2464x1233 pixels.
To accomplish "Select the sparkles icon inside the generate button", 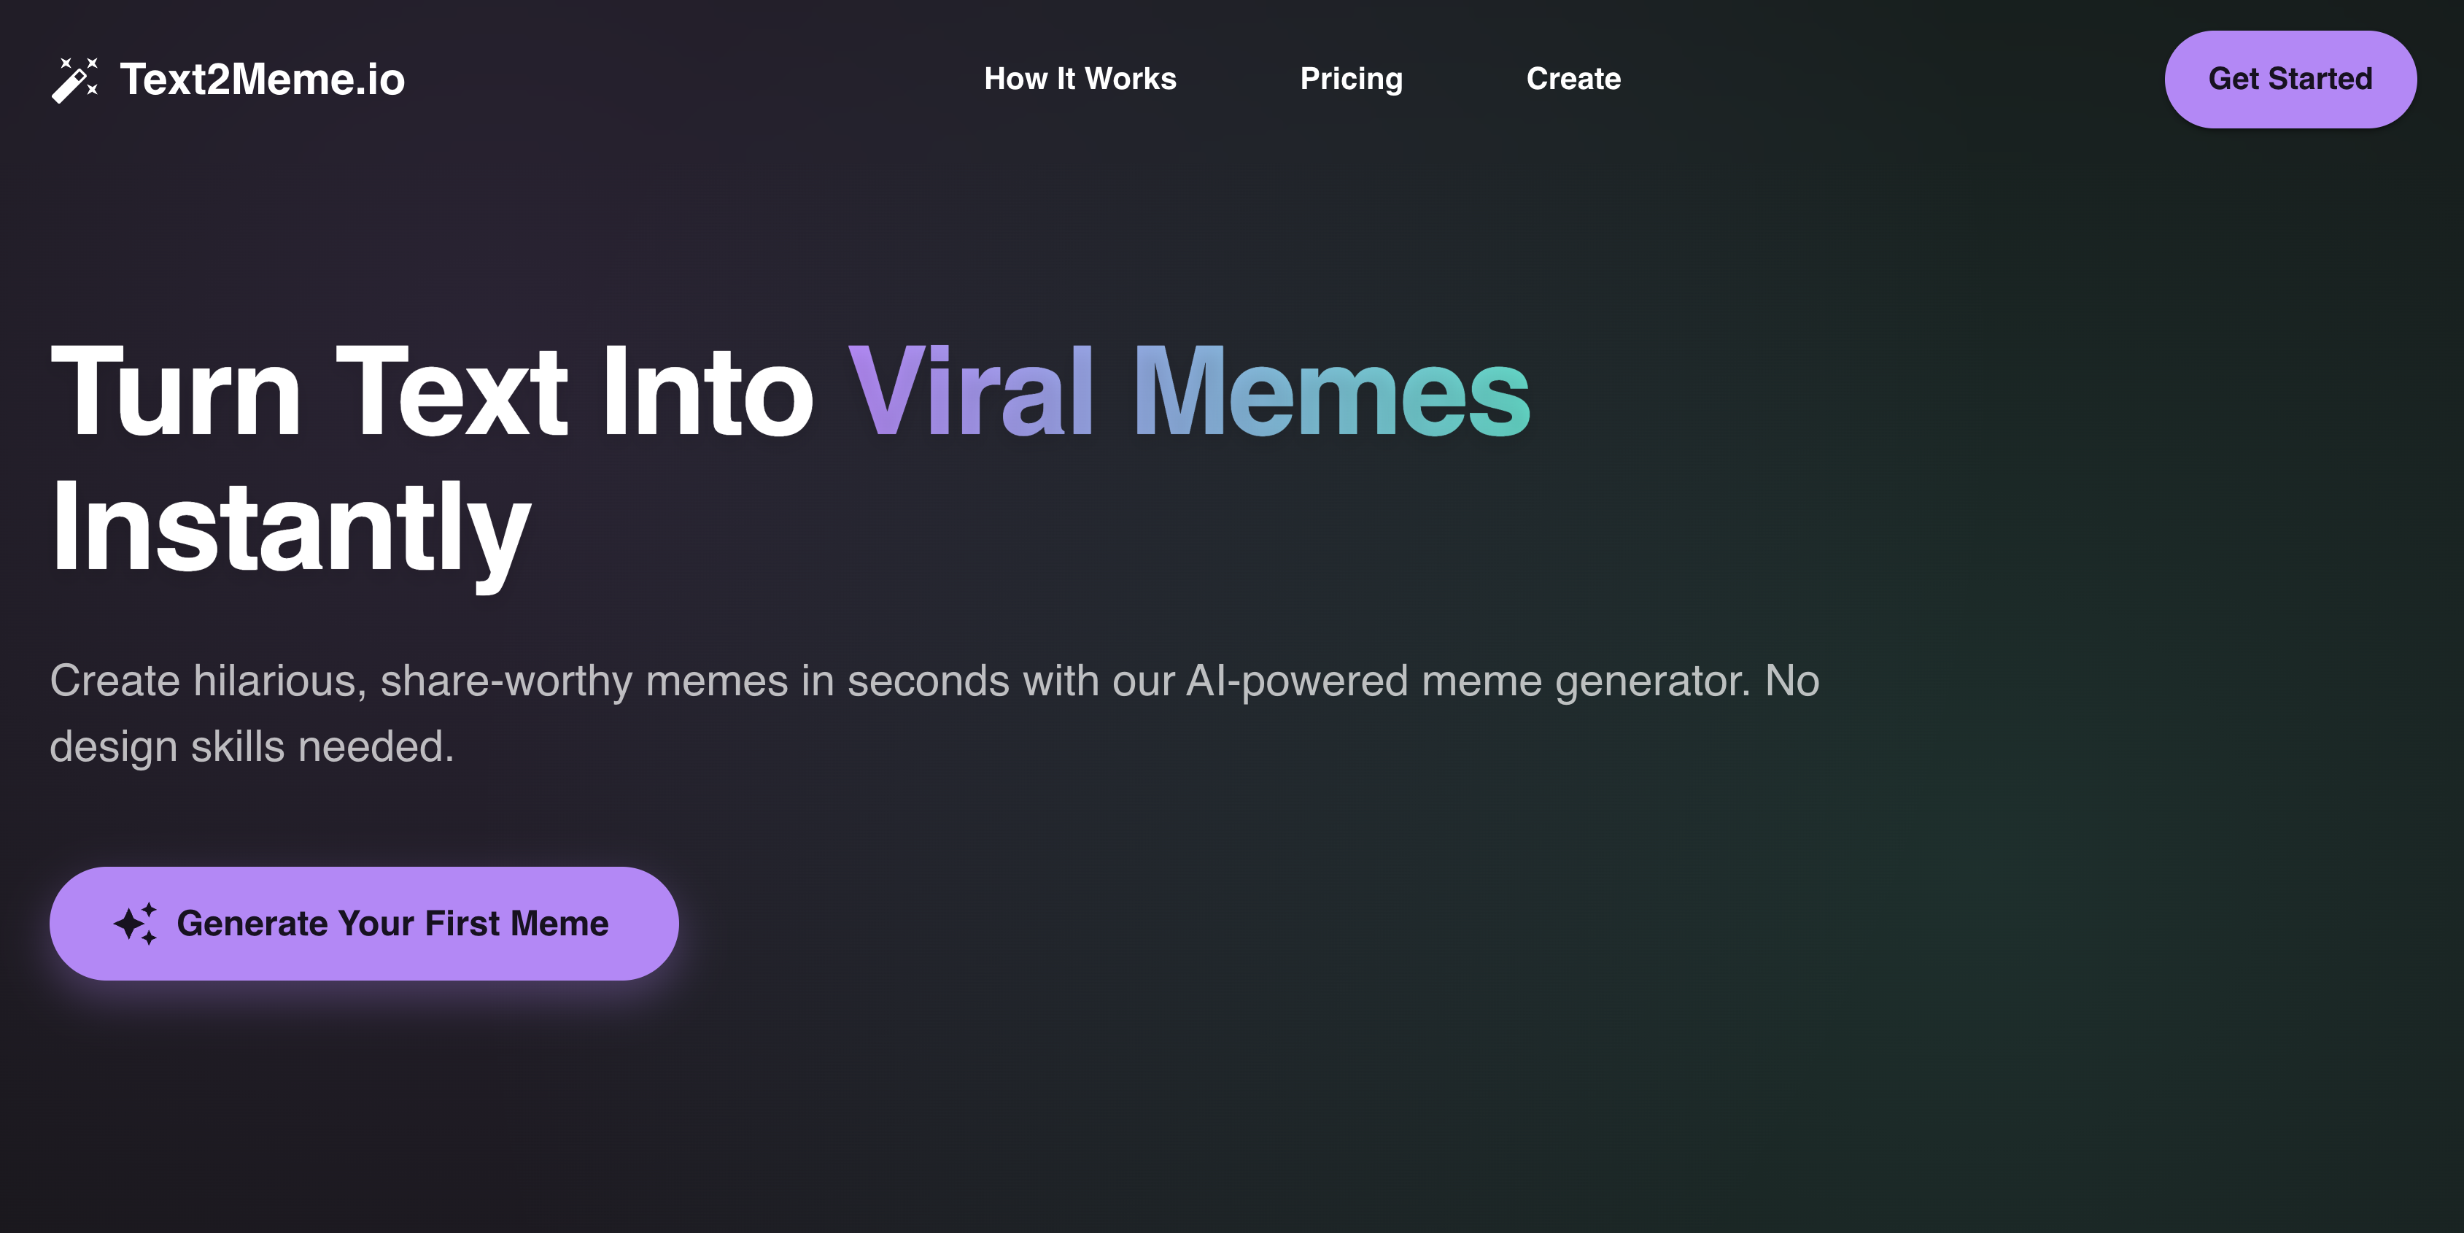I will [x=137, y=922].
